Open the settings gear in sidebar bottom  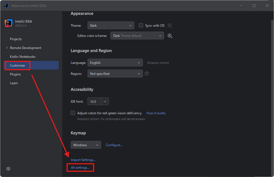pyautogui.click(x=8, y=169)
